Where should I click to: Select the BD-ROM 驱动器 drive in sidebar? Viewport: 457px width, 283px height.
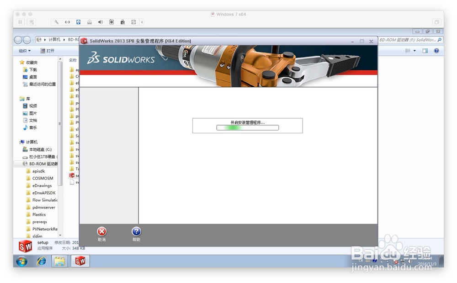(42, 163)
